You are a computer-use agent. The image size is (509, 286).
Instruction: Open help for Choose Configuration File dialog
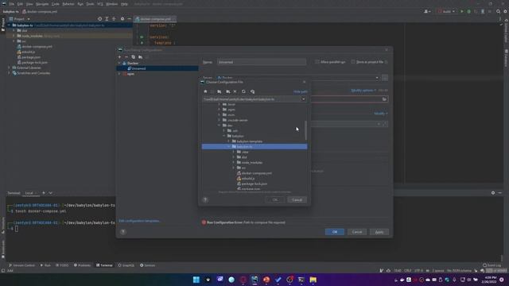pos(205,199)
